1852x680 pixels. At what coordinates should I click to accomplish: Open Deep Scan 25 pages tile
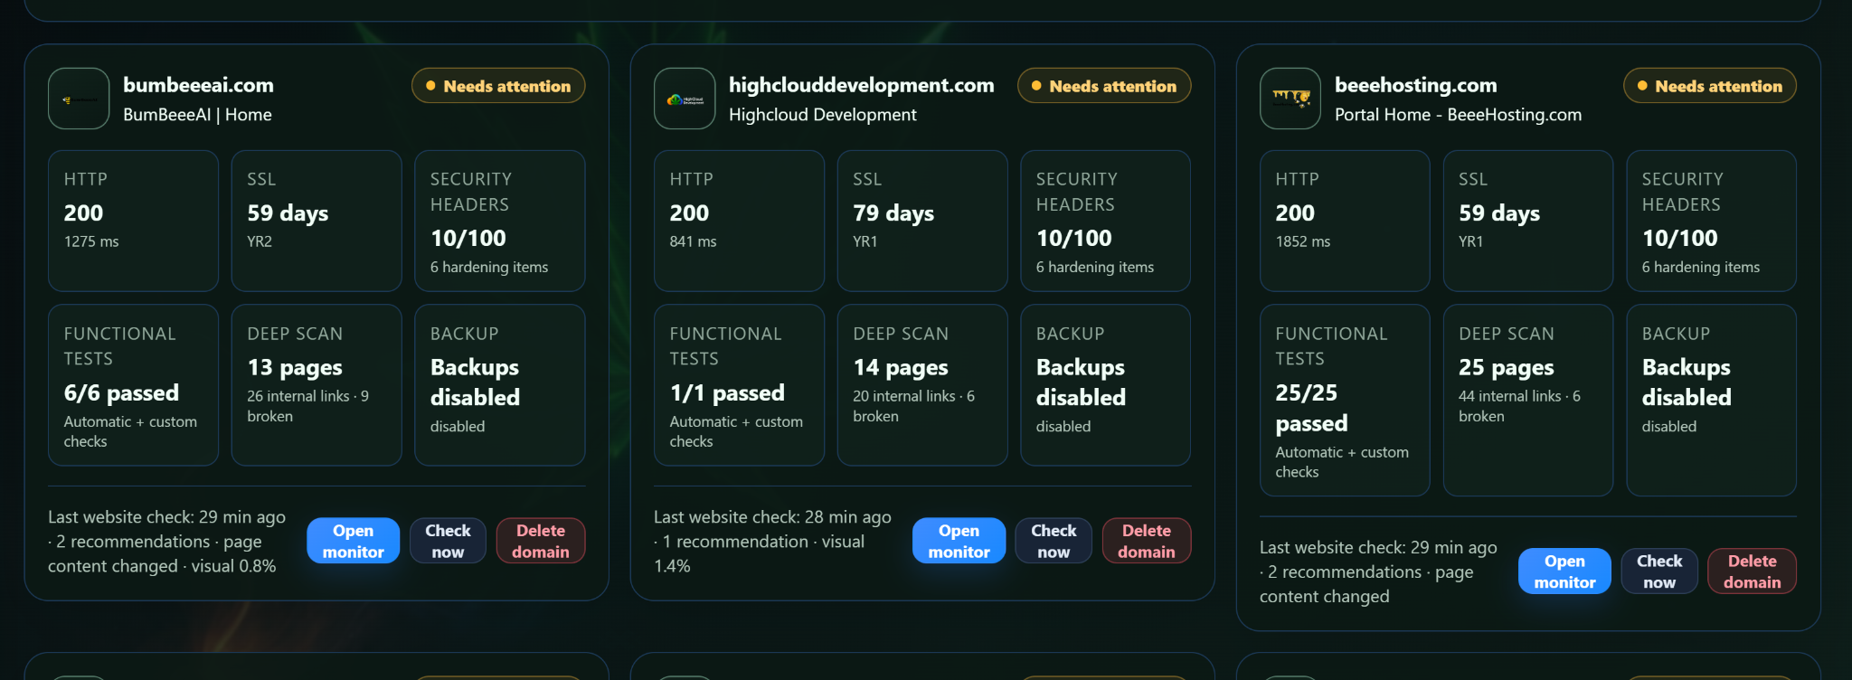1528,401
